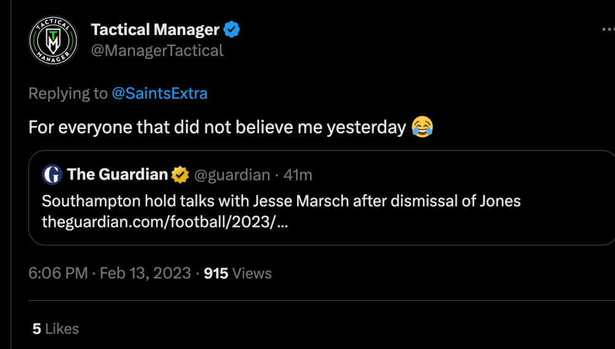
Task: Open the @ManagerTactical handle
Action: coord(157,50)
